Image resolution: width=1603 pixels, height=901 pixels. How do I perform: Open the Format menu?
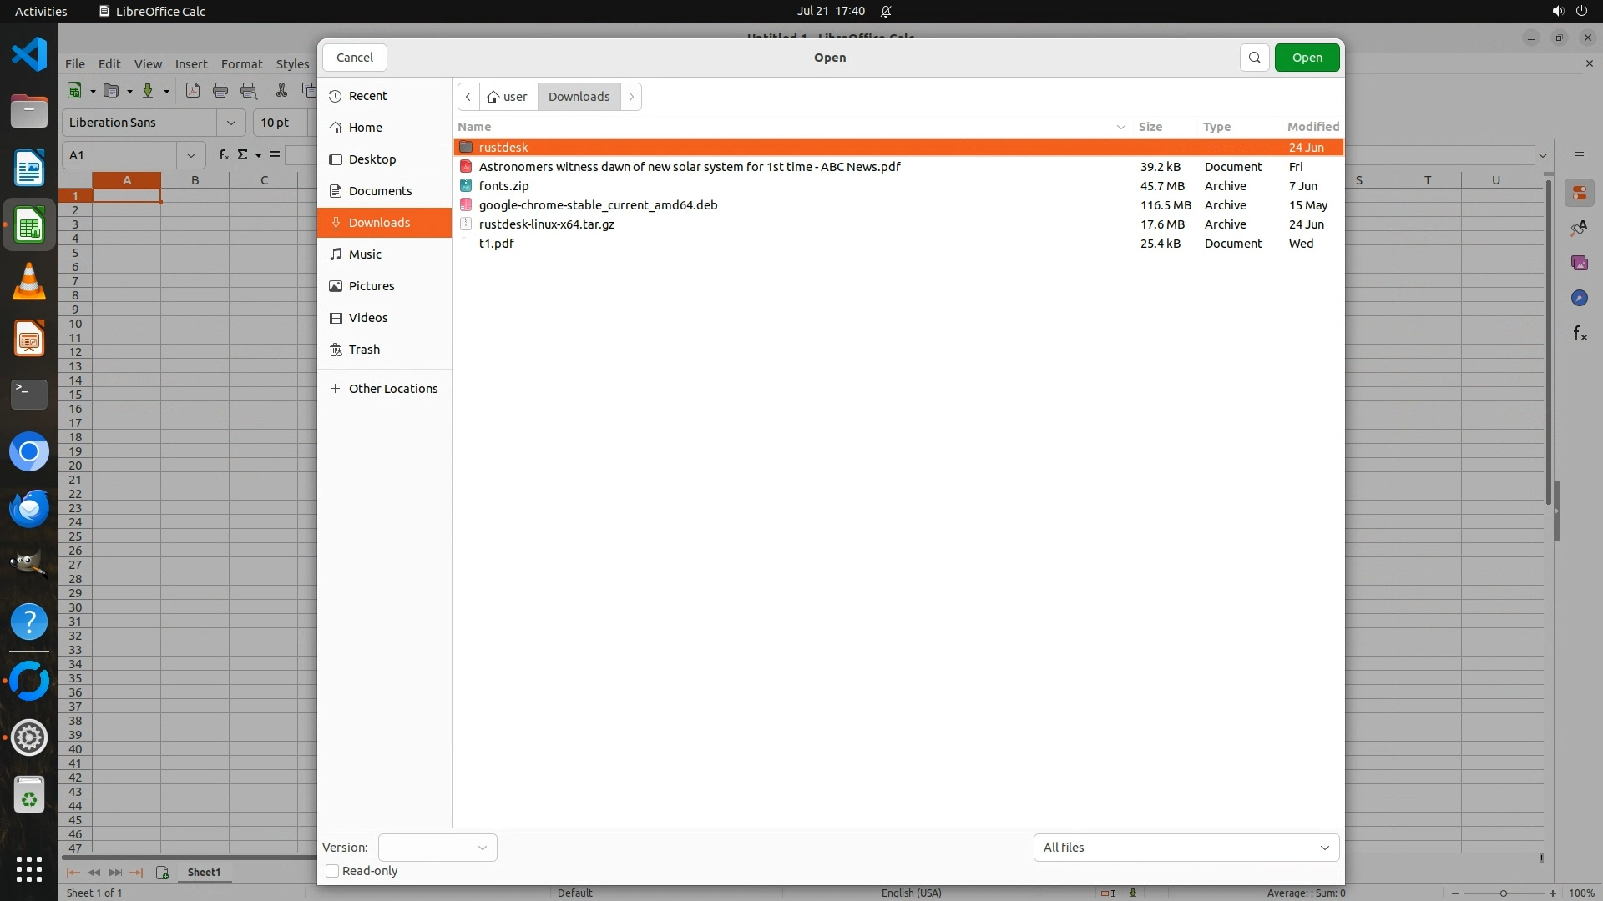[241, 64]
